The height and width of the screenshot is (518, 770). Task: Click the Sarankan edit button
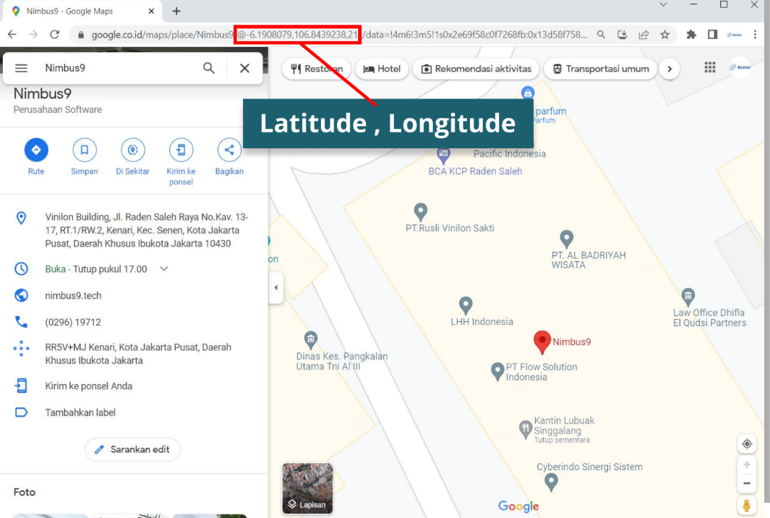(132, 449)
